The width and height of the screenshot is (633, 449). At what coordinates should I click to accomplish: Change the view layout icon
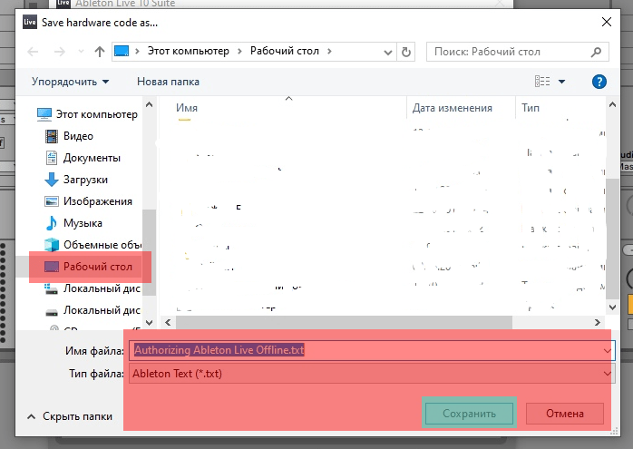pos(542,82)
